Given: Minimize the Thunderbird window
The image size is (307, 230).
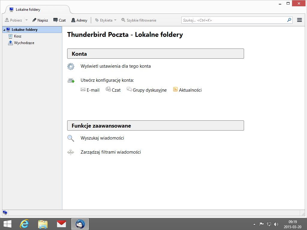Looking at the screenshot, I should tap(280, 4).
